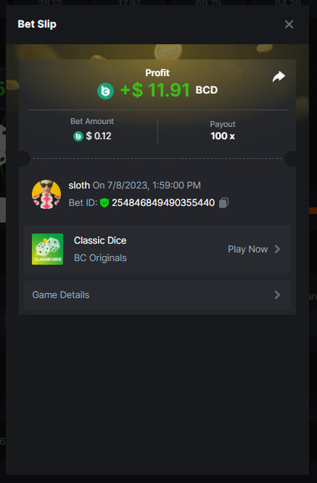Click the share arrow icon
This screenshot has width=317, height=483.
[279, 77]
